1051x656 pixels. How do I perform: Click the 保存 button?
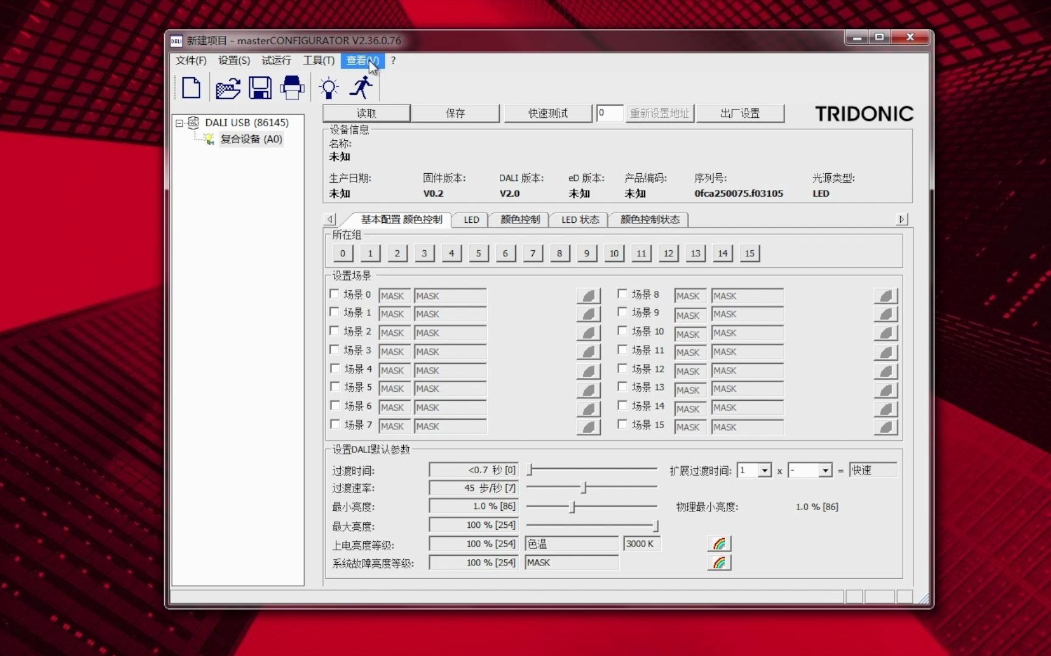pyautogui.click(x=455, y=114)
